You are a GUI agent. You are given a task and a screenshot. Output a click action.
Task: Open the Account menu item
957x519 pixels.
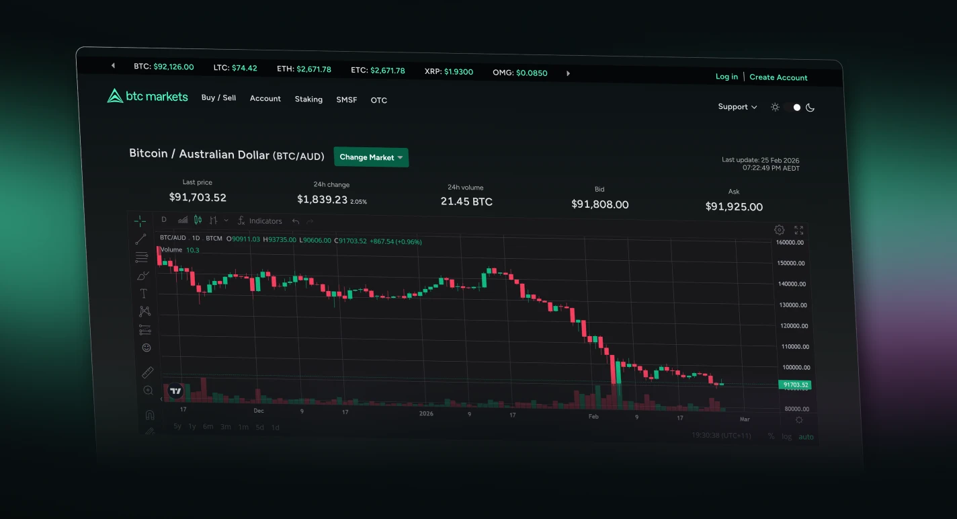coord(265,98)
